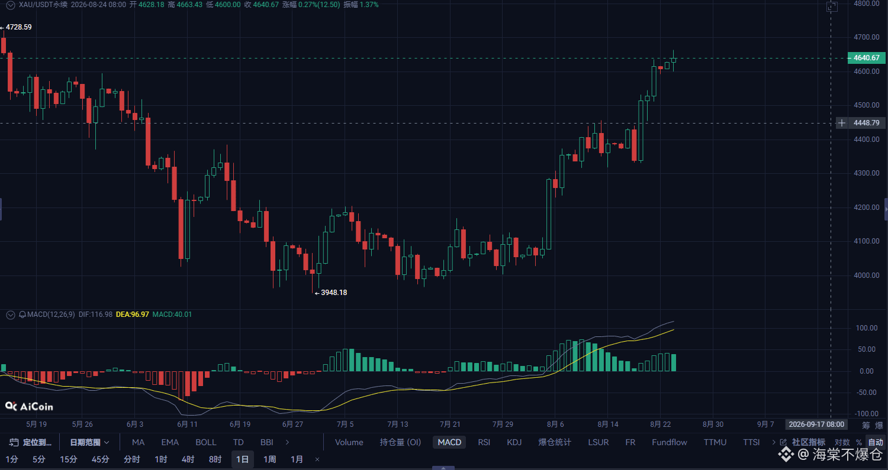Viewport: 888px width, 470px height.
Task: Click the X icon after 1月 timeframe
Action: point(317,459)
